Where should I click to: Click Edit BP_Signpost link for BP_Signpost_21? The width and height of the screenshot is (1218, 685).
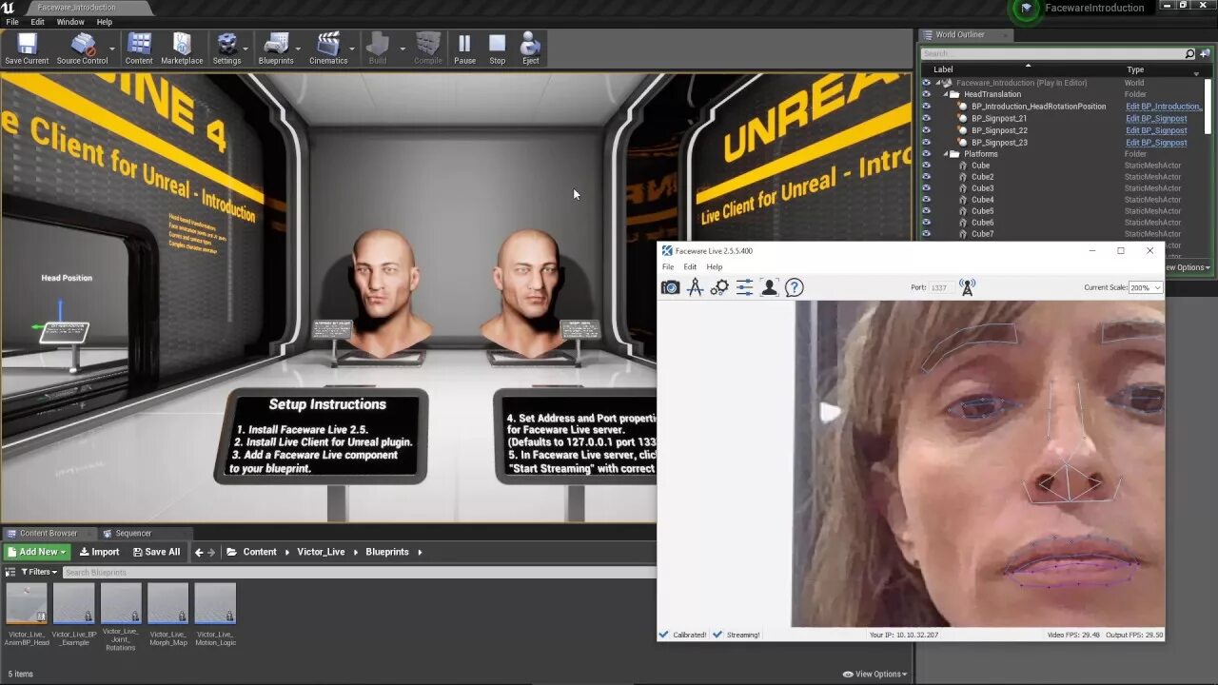pos(1156,118)
